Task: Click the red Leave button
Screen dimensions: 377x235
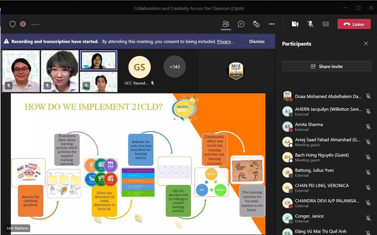Action: [x=354, y=24]
